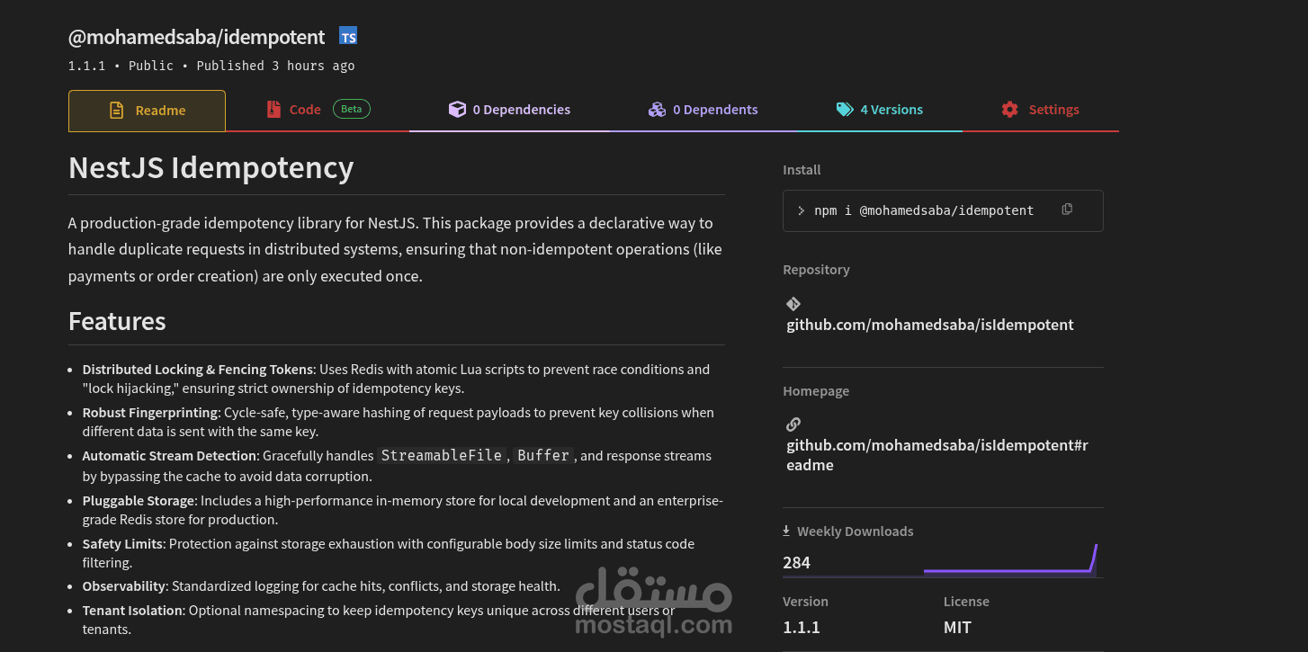Click the Weekly Downloads label
This screenshot has width=1308, height=652.
click(855, 531)
